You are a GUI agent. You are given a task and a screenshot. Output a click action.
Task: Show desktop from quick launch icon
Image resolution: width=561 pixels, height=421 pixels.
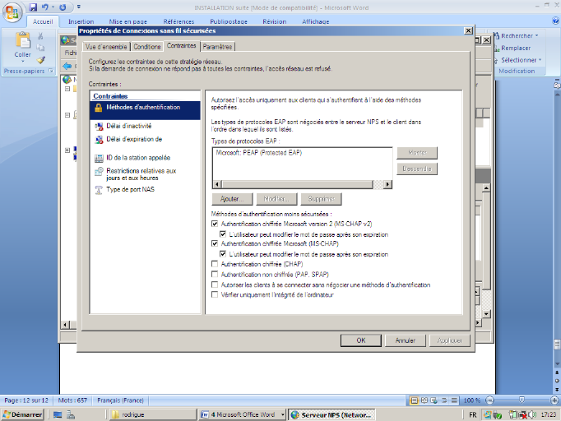pyautogui.click(x=58, y=415)
